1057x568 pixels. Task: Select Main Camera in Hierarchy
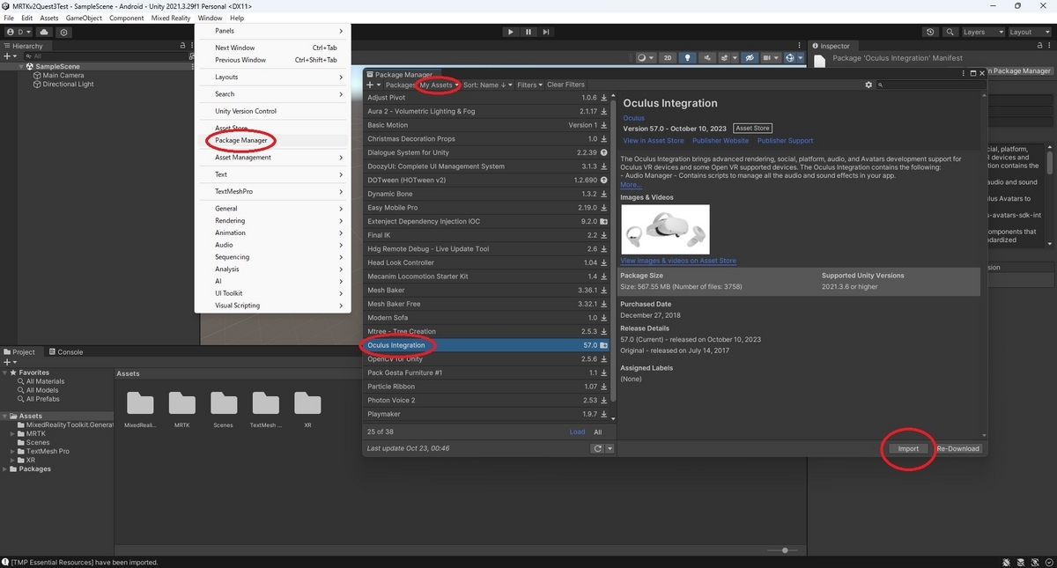point(63,76)
